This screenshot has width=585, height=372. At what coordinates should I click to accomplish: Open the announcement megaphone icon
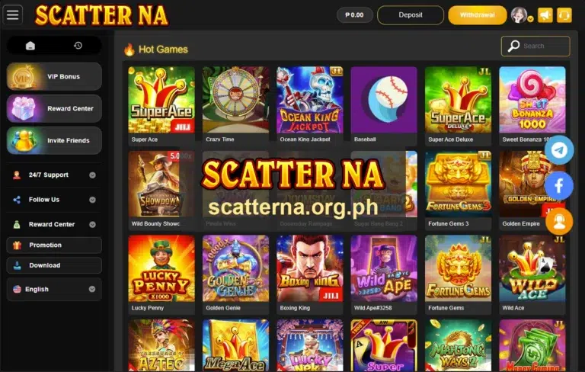[545, 15]
